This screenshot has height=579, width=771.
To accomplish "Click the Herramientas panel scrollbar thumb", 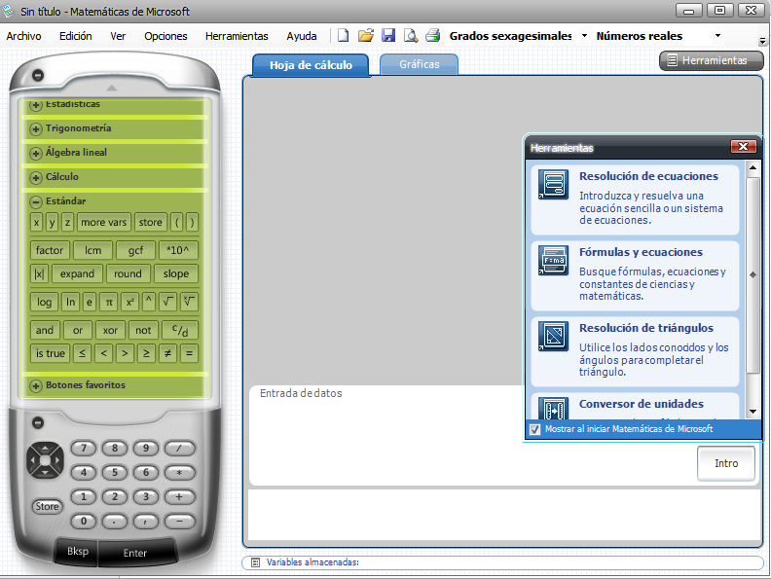I will (x=753, y=275).
